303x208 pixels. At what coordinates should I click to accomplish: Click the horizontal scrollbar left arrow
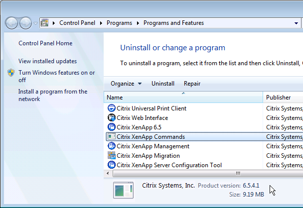coord(108,173)
